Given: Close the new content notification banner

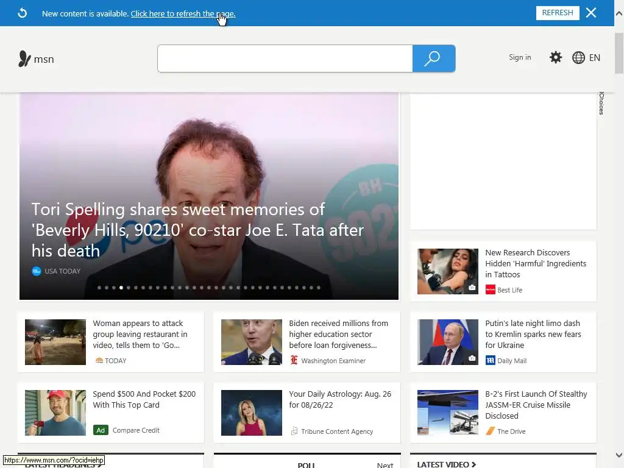Looking at the screenshot, I should 591,13.
